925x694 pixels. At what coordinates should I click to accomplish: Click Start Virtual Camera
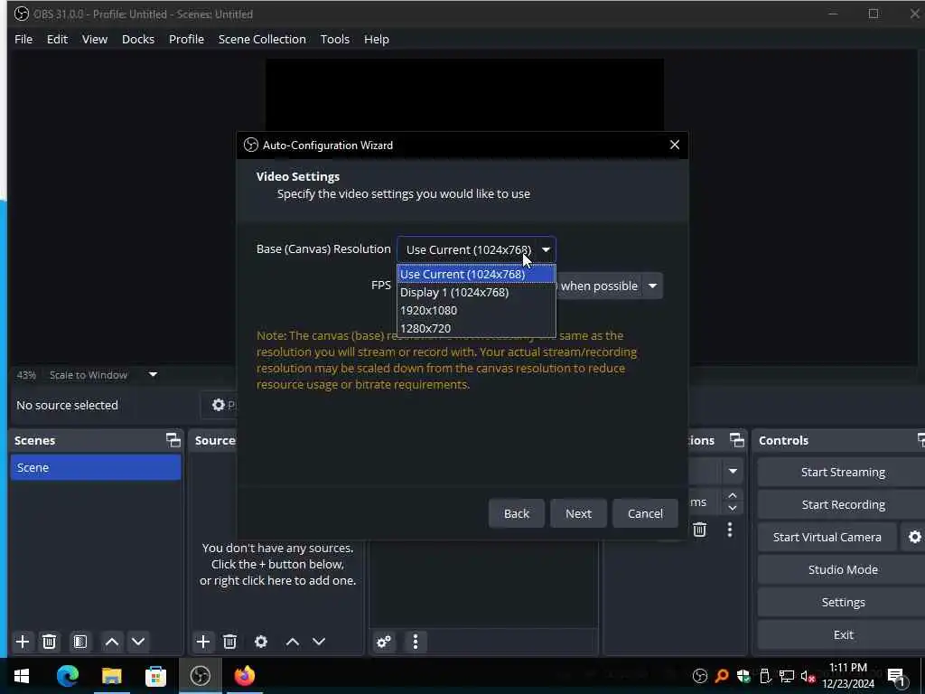(x=827, y=537)
